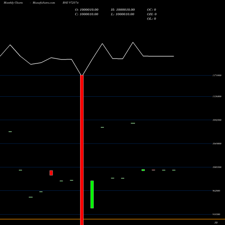Click the BSE 972574 symbol label

pyautogui.click(x=71, y=3)
